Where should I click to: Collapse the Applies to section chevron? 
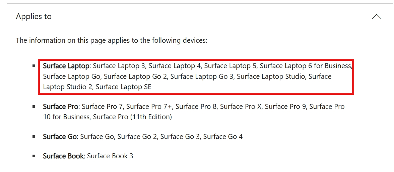point(377,16)
